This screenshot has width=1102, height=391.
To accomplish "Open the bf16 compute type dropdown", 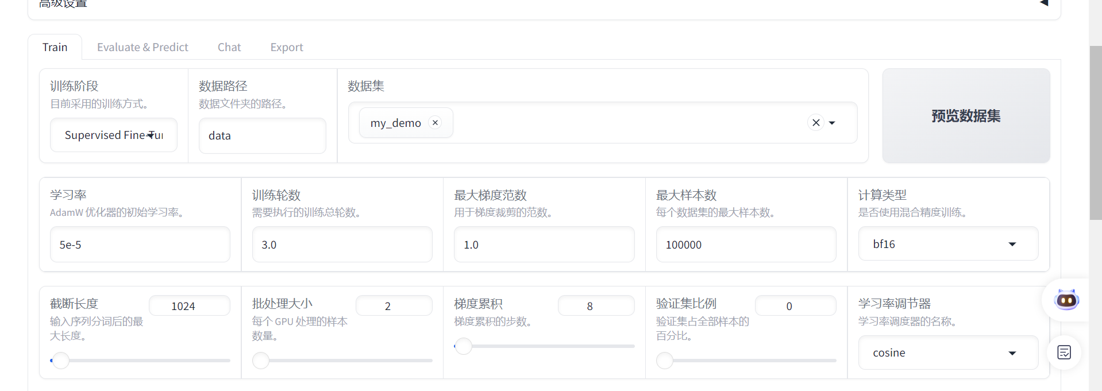I will pos(1012,244).
